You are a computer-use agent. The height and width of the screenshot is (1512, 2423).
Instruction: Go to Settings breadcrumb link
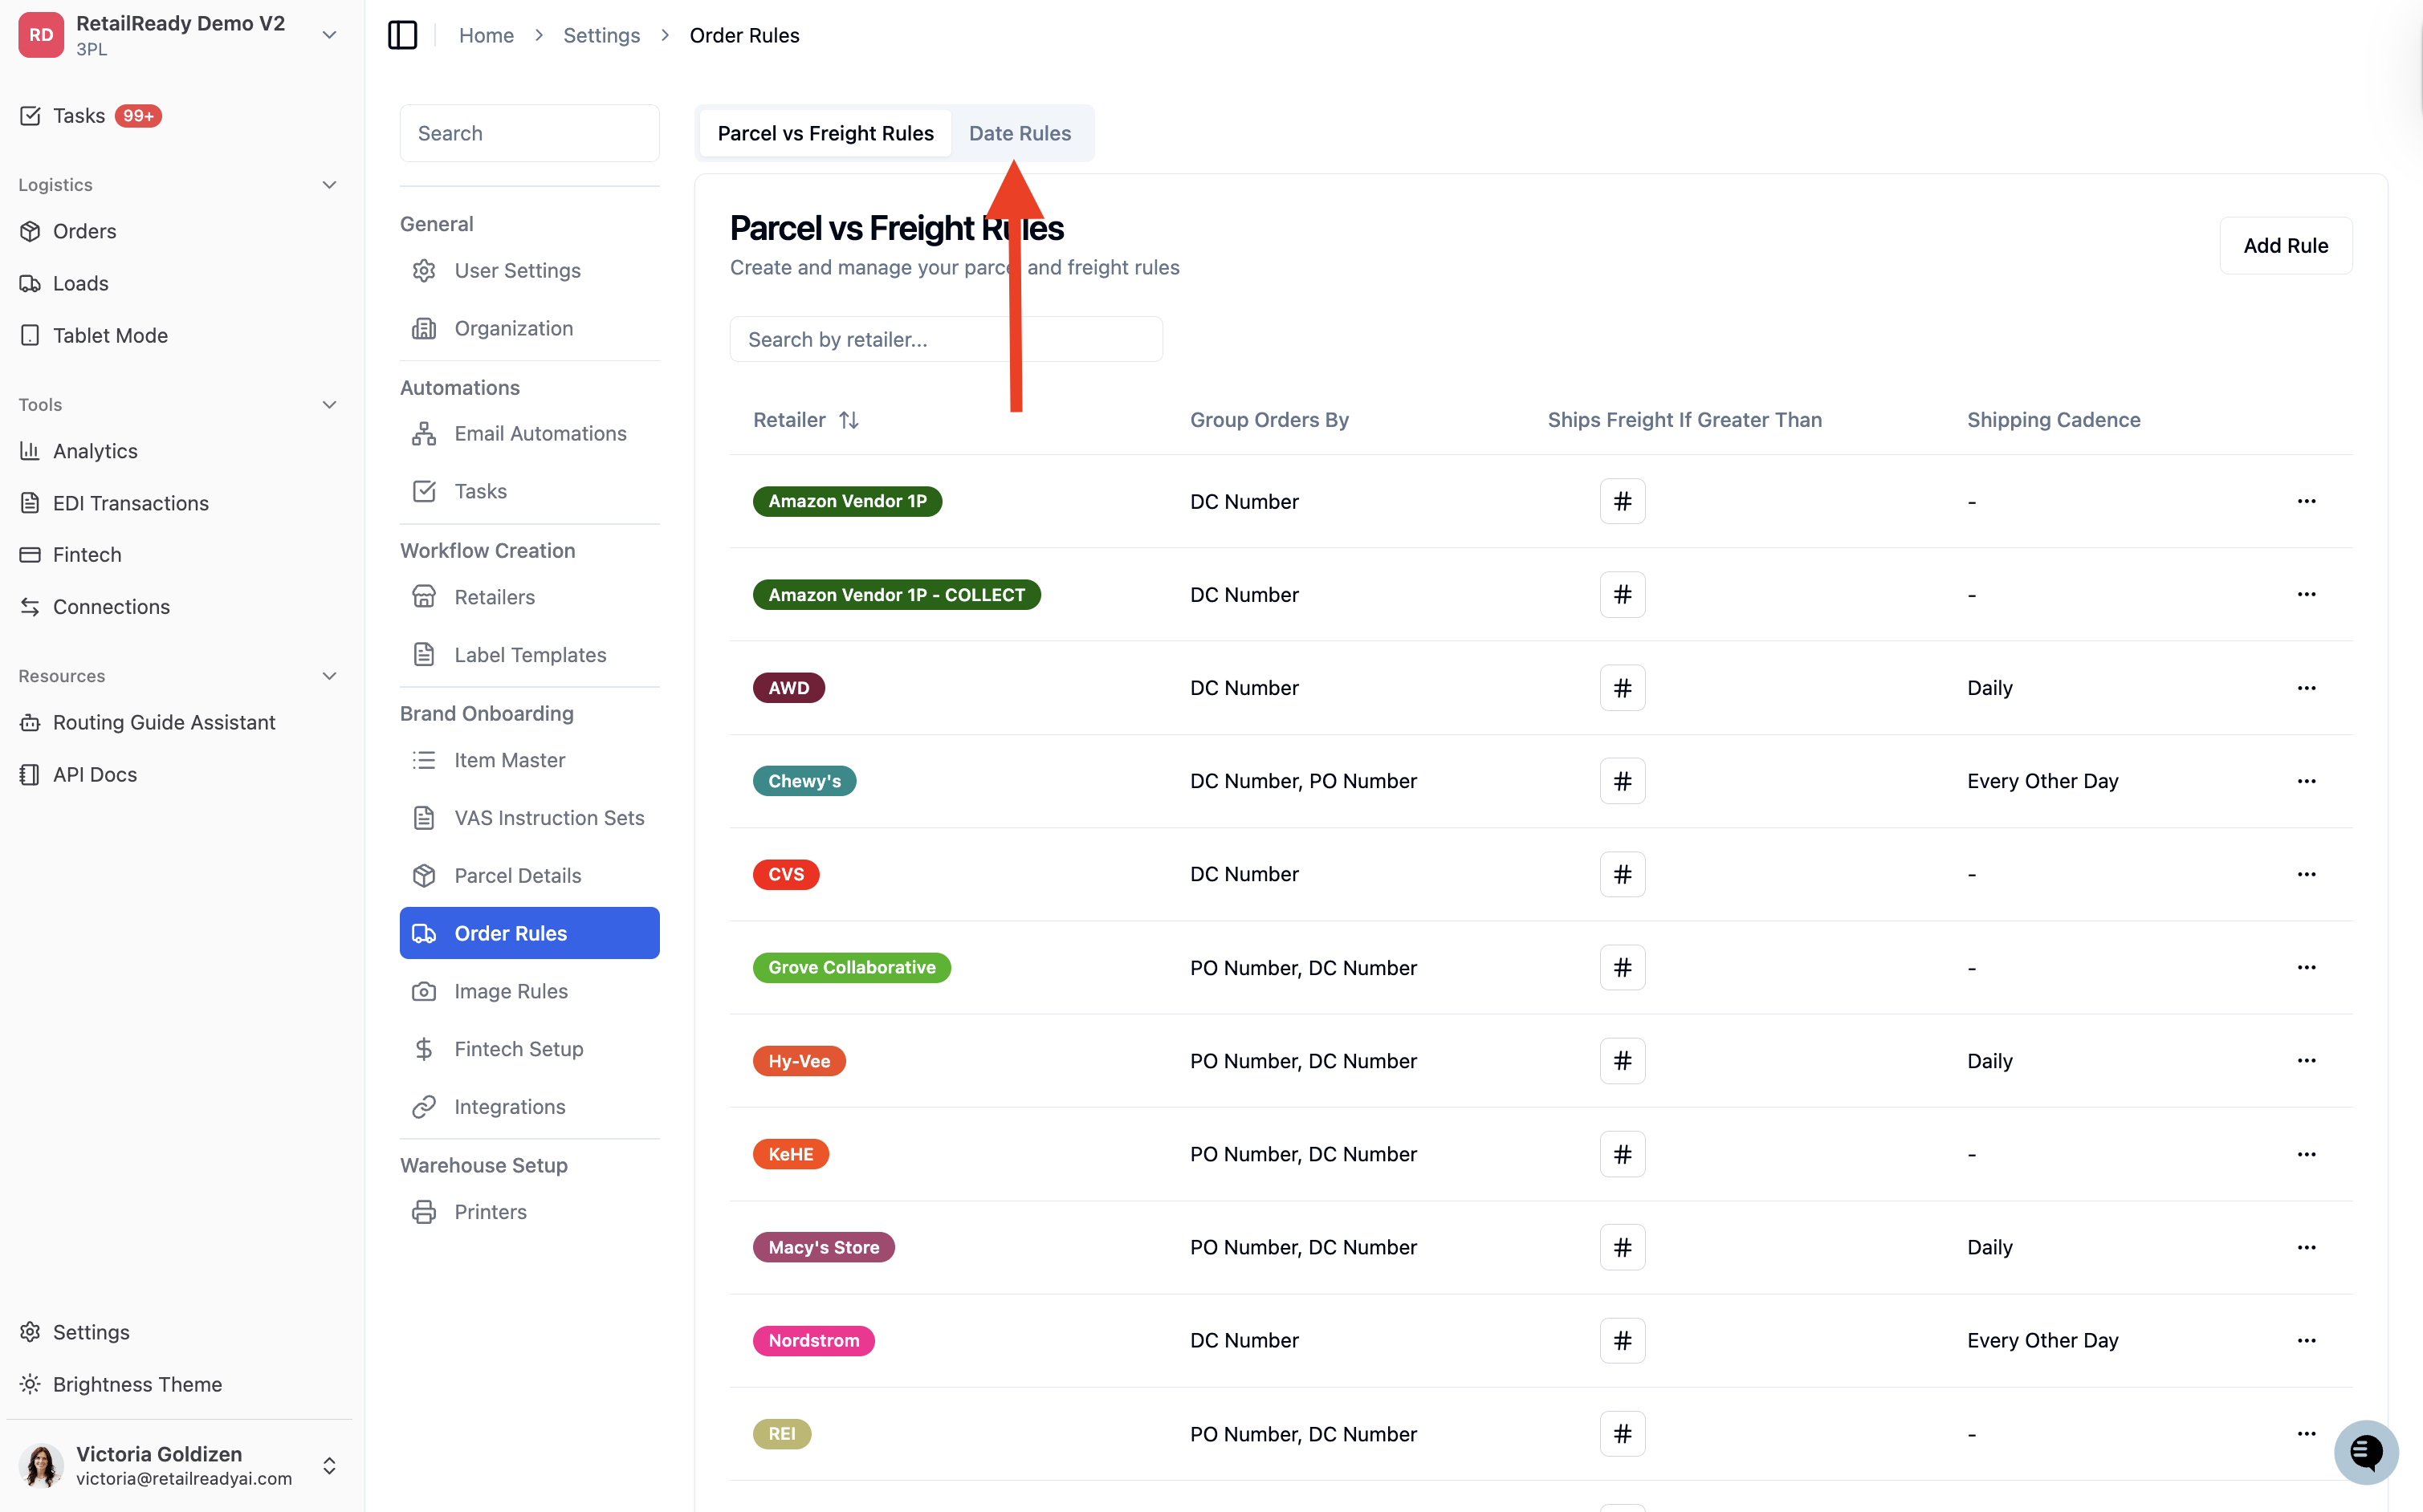pos(601,35)
